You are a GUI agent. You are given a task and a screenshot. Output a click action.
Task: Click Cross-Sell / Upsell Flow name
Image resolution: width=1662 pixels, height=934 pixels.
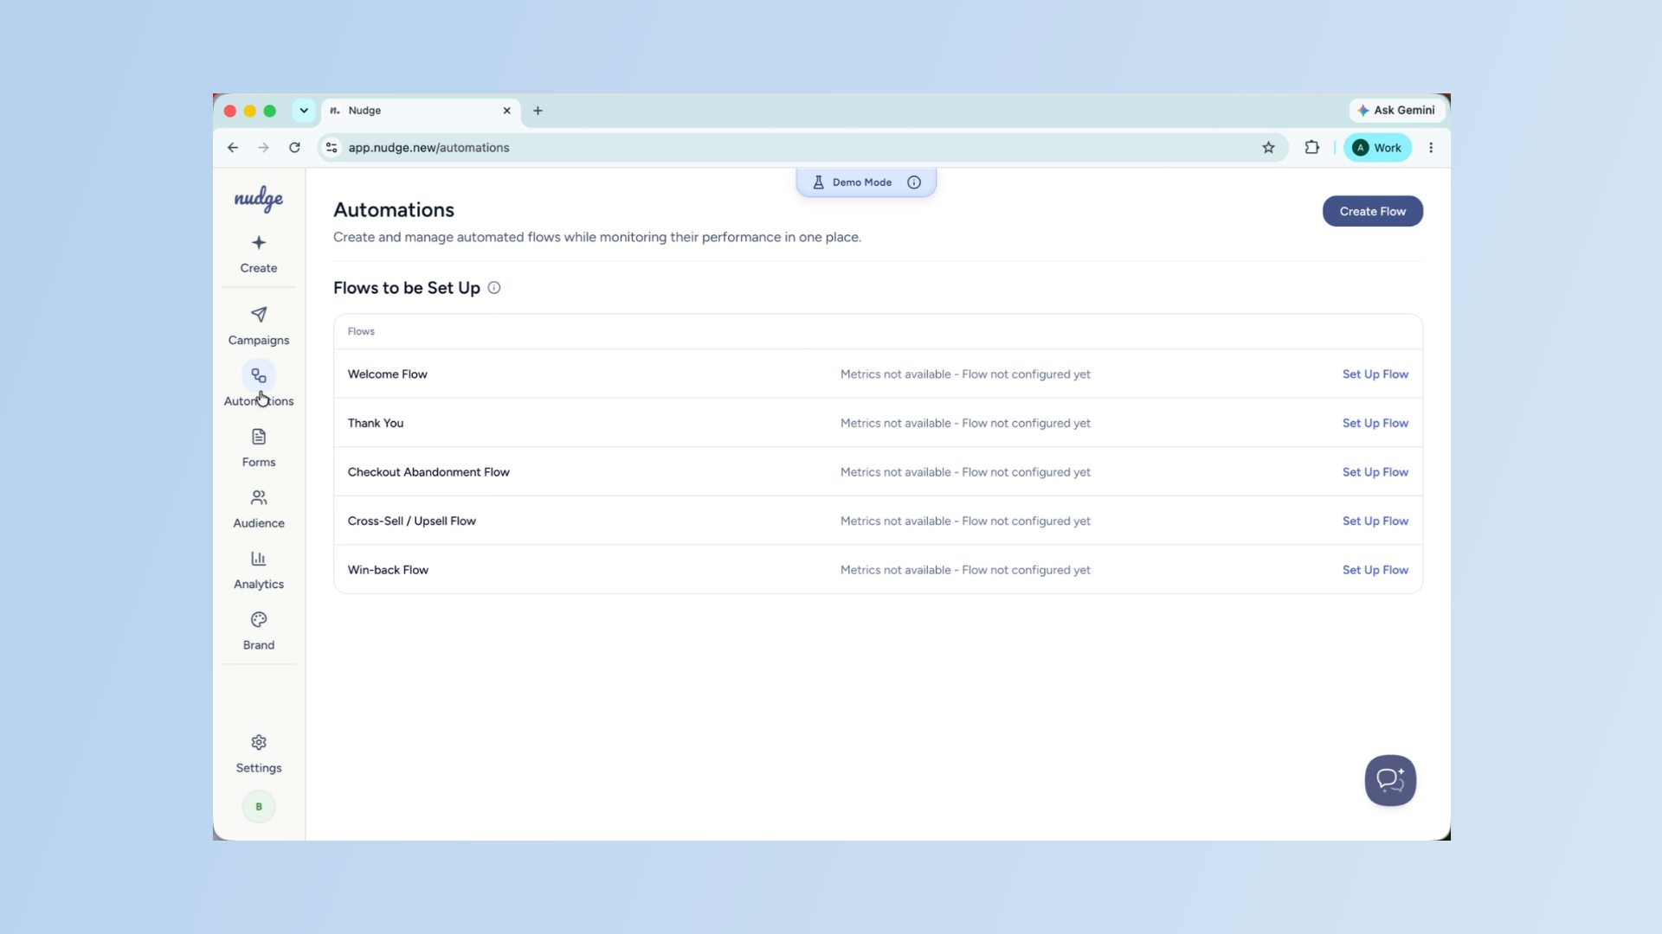pos(412,521)
